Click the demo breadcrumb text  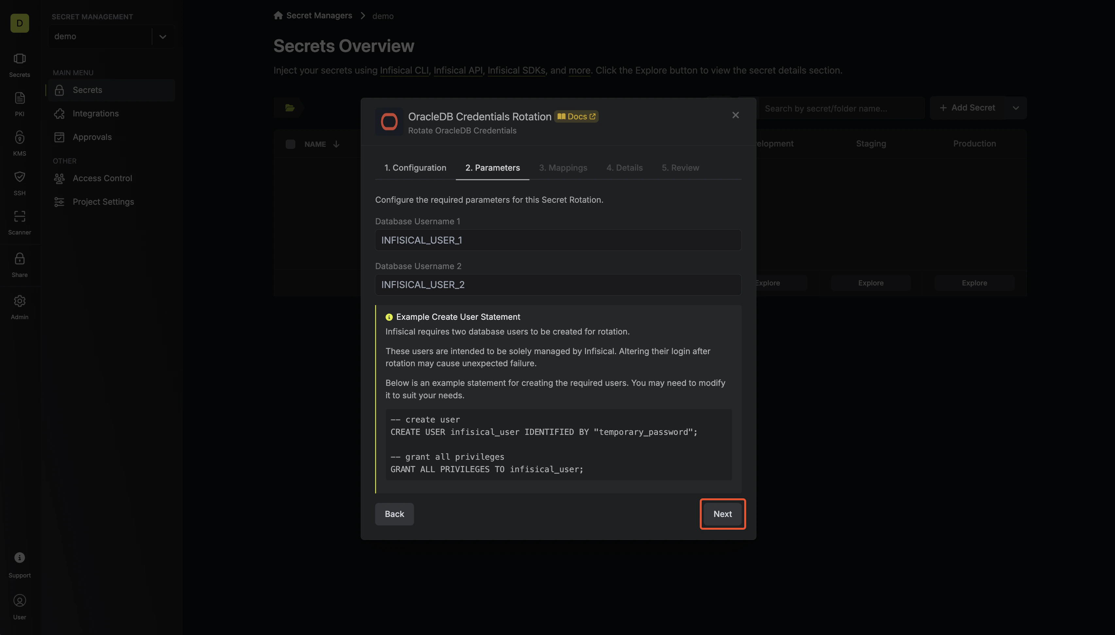[x=383, y=16]
